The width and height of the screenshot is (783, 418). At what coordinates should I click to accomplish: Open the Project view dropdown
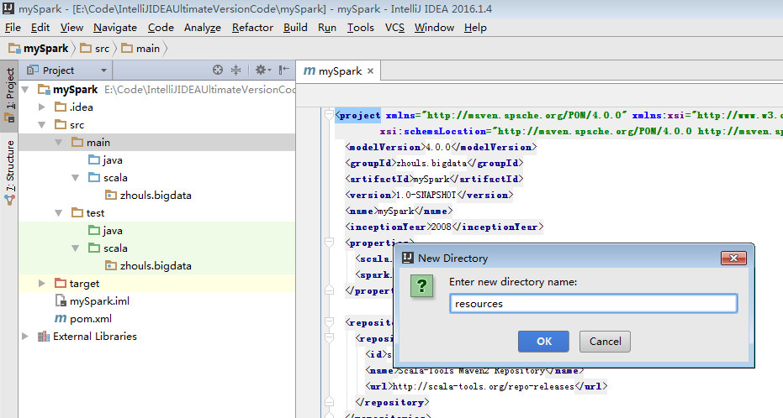point(103,71)
